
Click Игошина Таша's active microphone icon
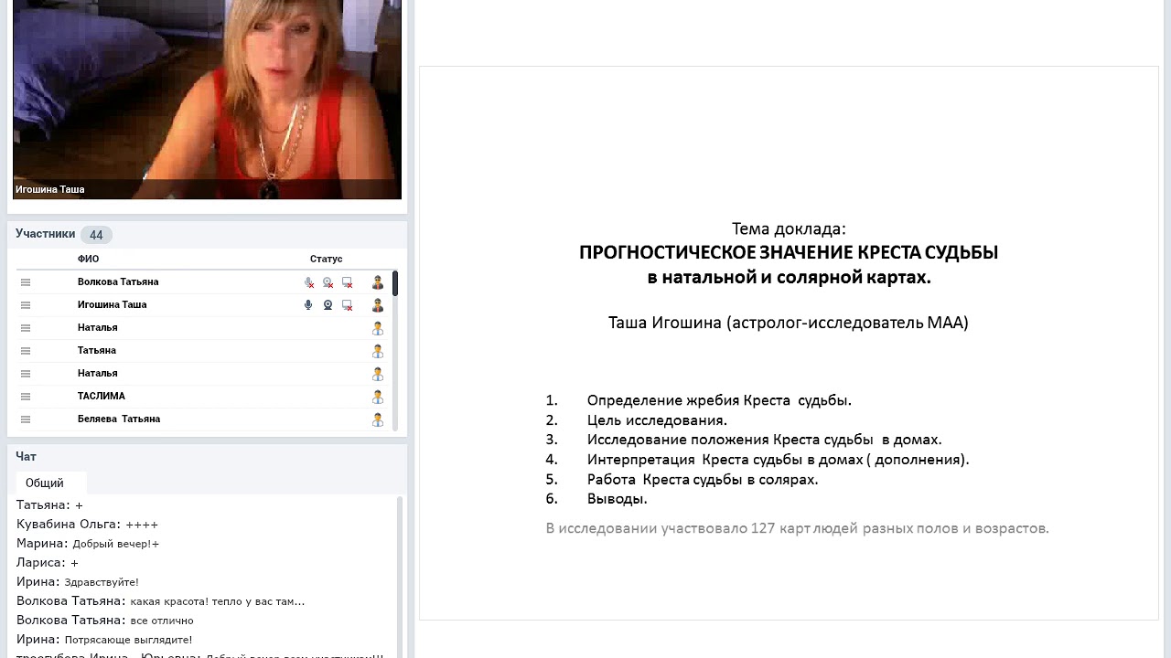(308, 305)
